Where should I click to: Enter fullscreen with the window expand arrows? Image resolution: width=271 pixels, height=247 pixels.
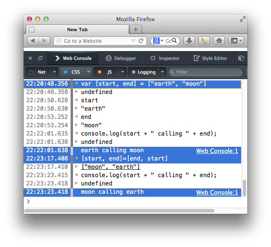click(243, 19)
